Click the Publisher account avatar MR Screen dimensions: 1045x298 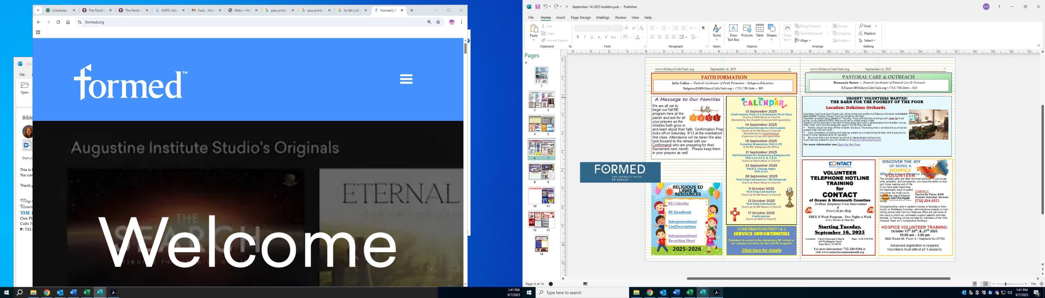986,7
